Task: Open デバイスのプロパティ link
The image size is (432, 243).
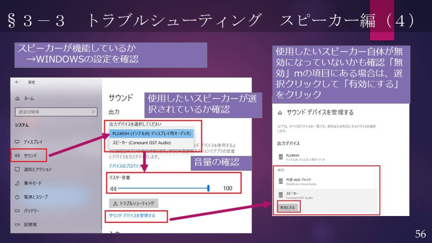Action: coord(125,166)
